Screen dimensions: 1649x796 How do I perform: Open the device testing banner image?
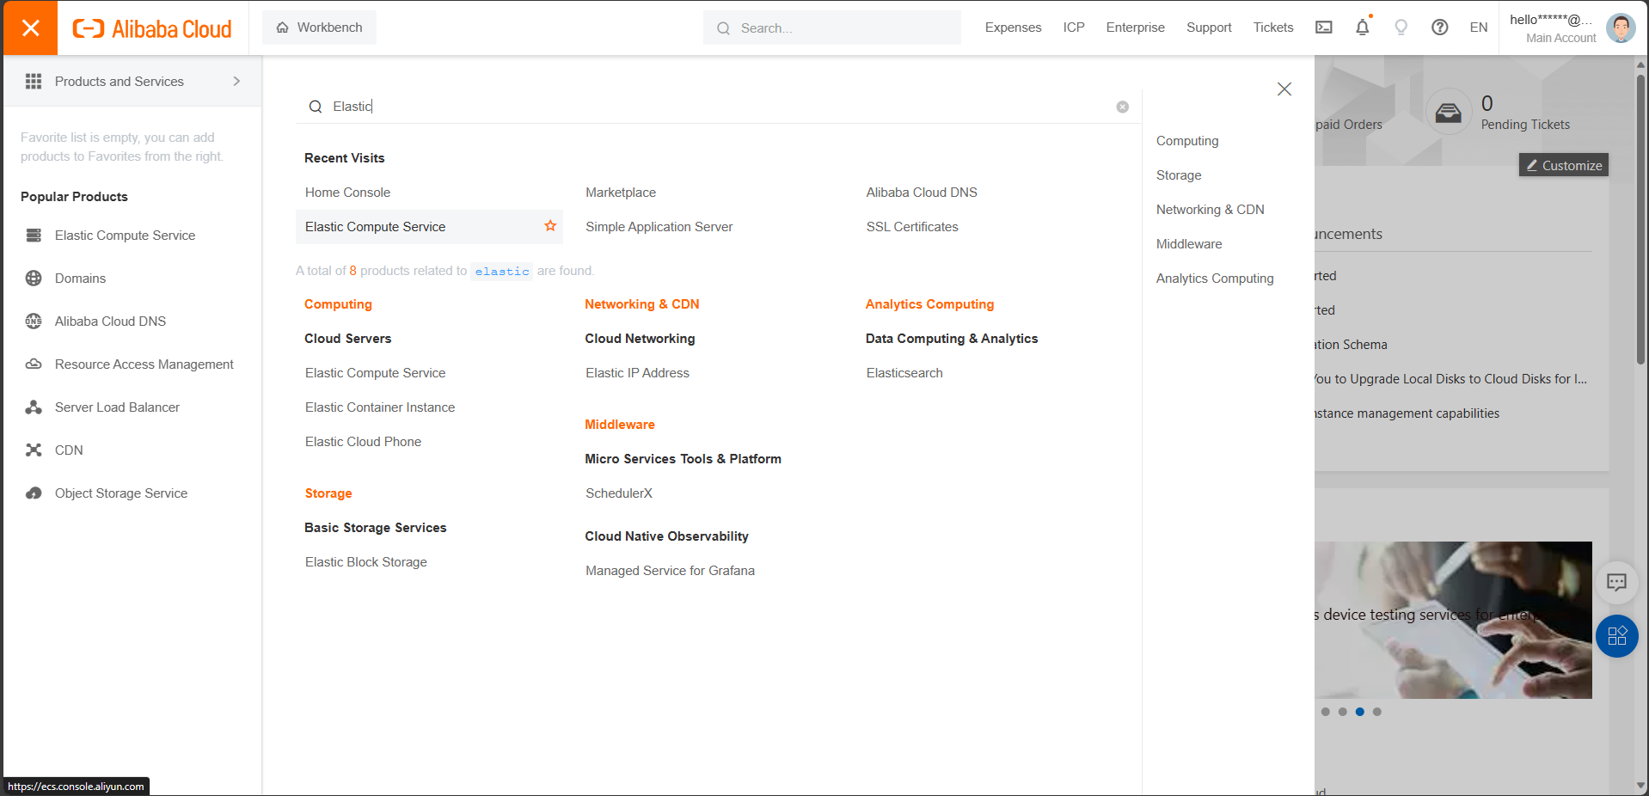1453,619
